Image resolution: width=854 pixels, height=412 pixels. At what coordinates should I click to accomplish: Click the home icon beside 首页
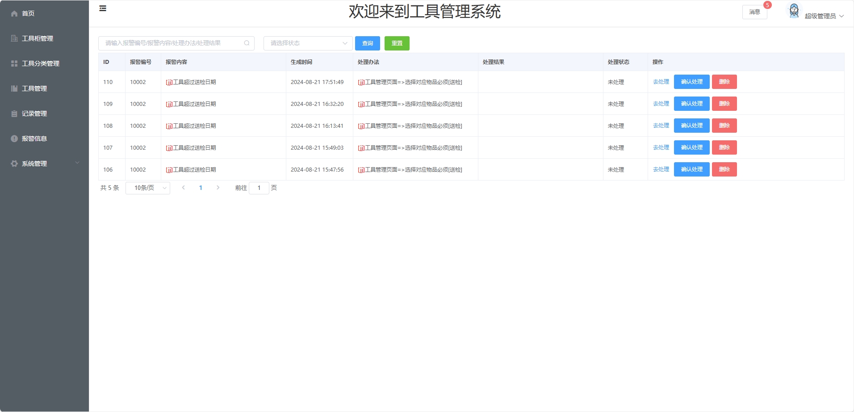click(14, 13)
